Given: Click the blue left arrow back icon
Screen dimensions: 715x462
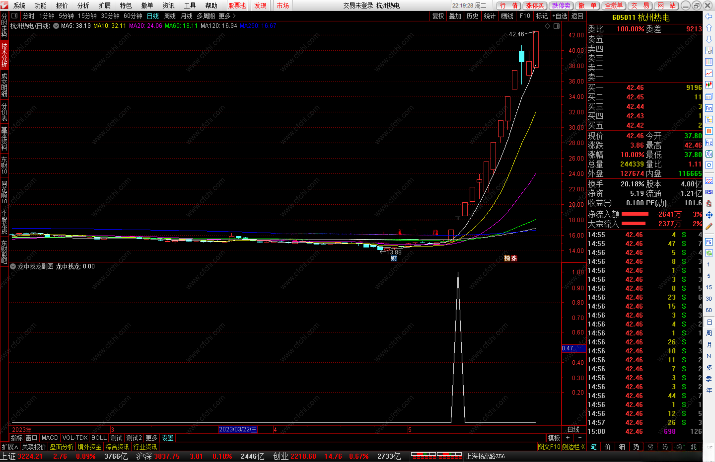Looking at the screenshot, I should (x=709, y=17).
